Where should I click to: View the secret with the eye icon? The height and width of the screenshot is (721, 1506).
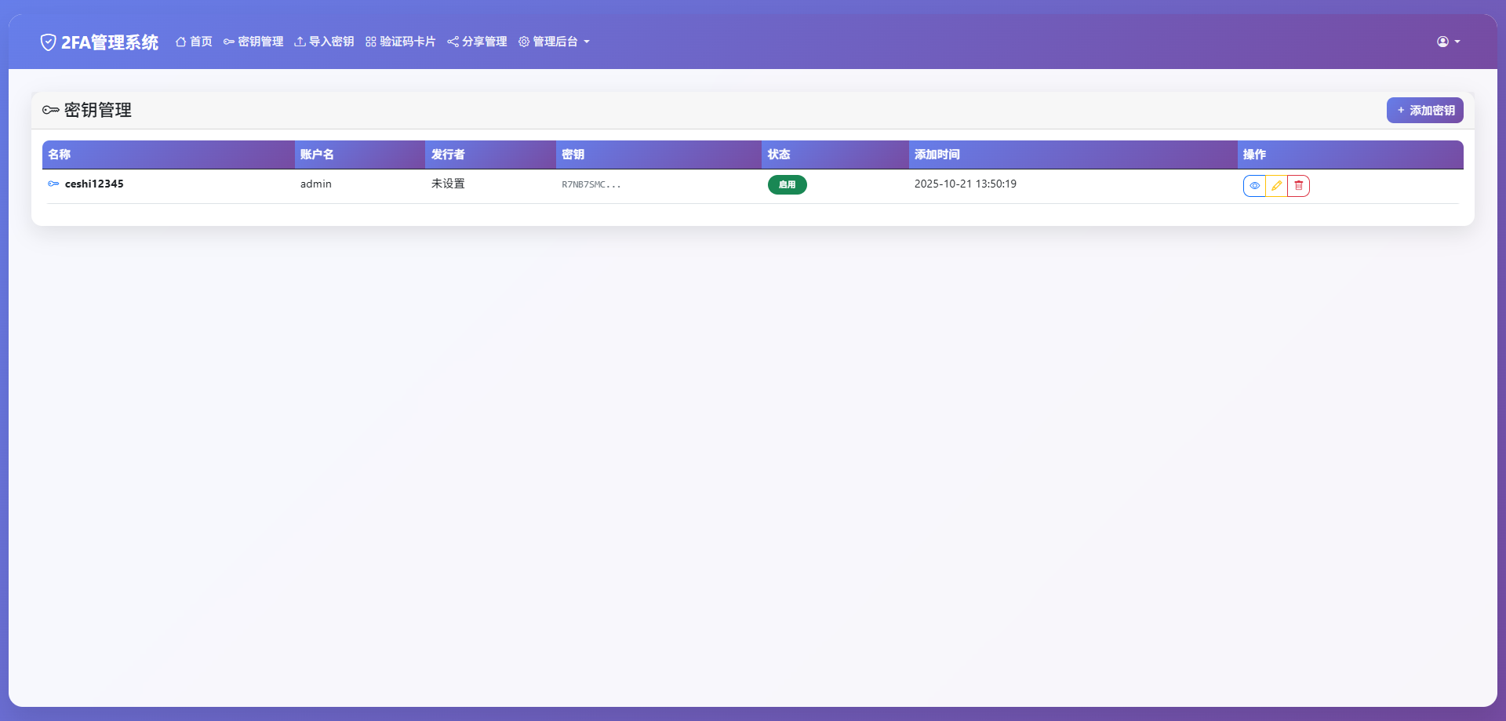pyautogui.click(x=1255, y=185)
